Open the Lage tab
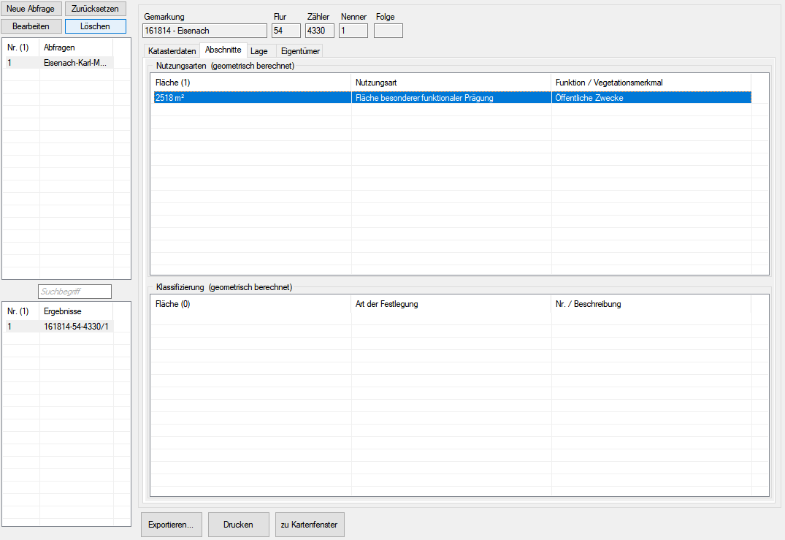This screenshot has height=540, width=785. click(x=259, y=51)
